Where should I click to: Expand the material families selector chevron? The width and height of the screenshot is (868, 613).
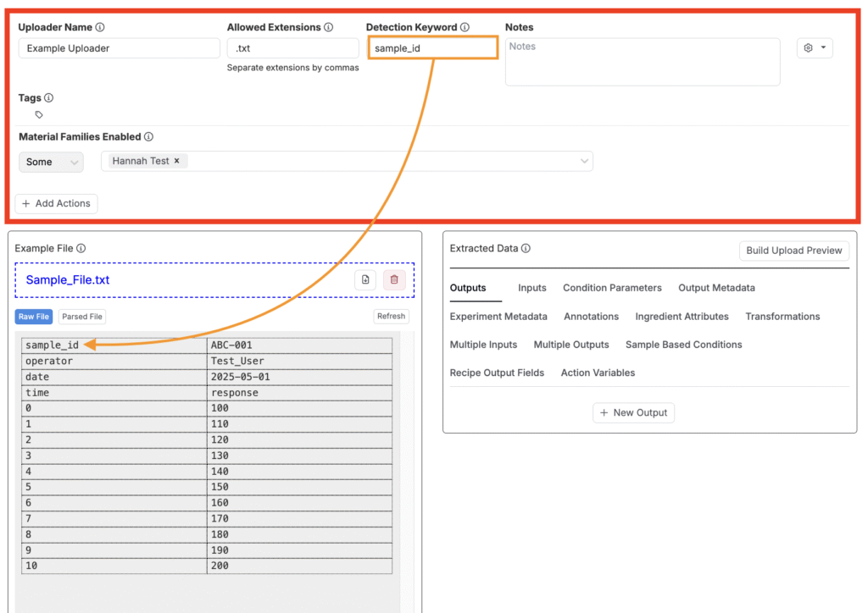(584, 161)
